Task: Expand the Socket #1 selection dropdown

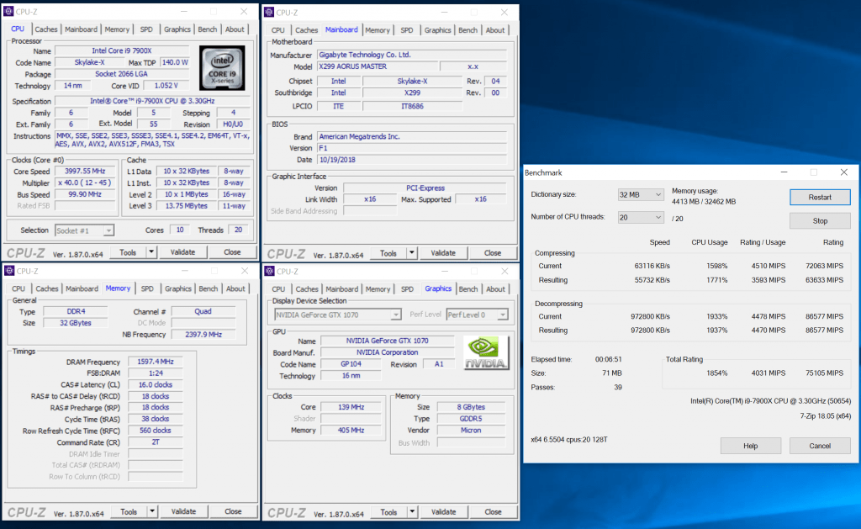Action: [x=84, y=230]
